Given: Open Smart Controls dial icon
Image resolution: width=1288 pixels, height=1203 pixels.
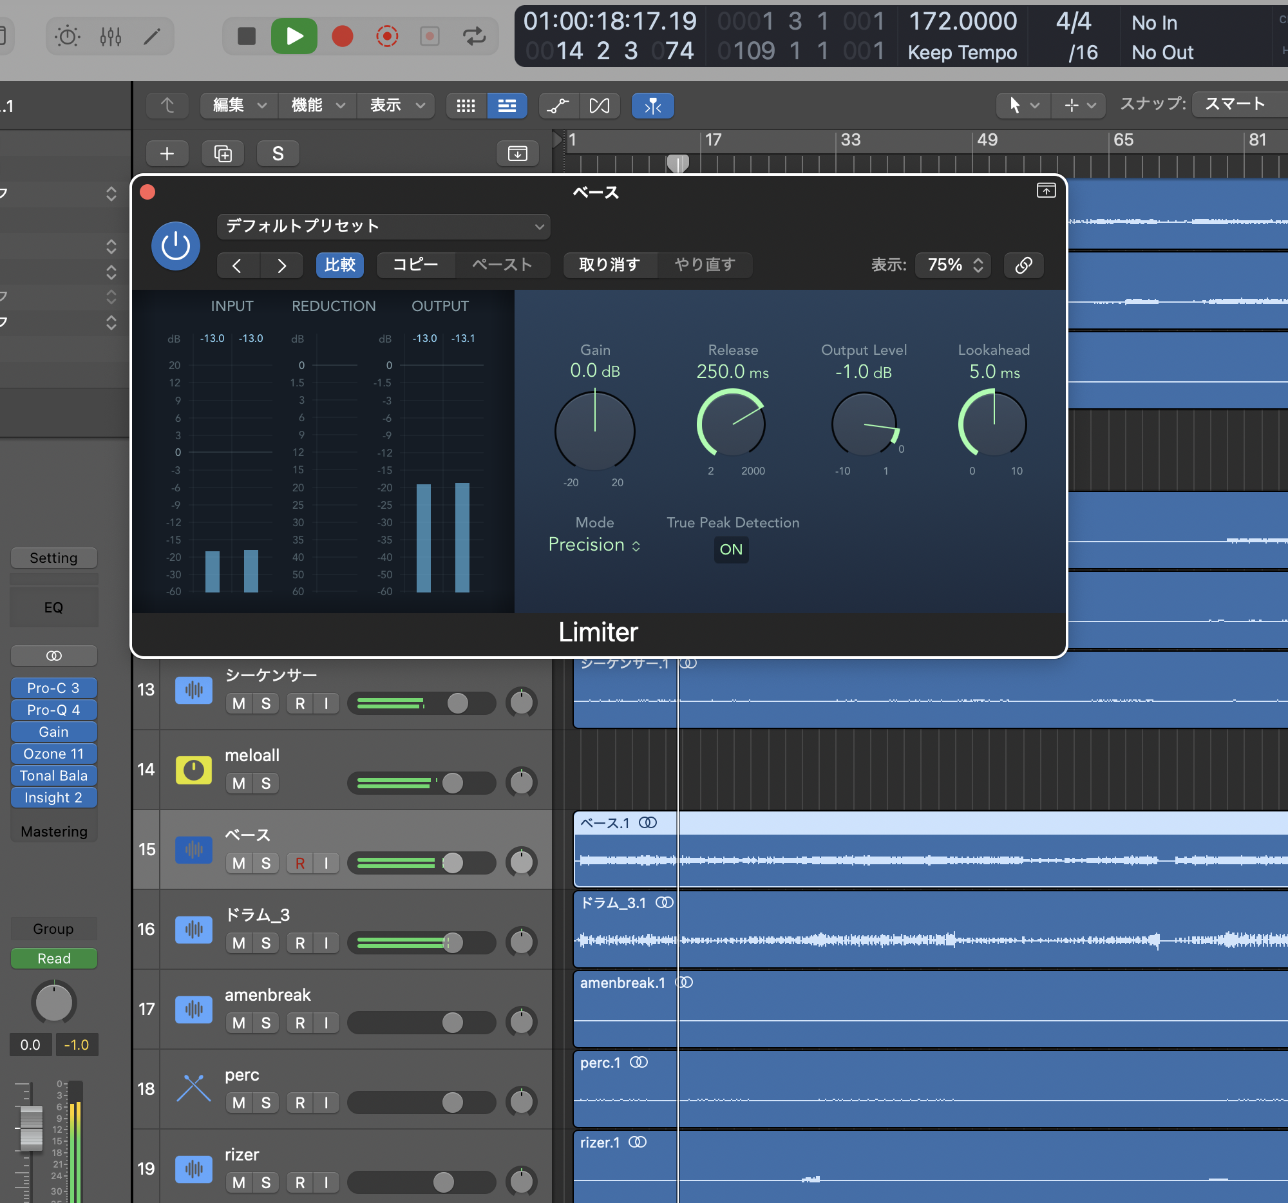Looking at the screenshot, I should point(68,36).
